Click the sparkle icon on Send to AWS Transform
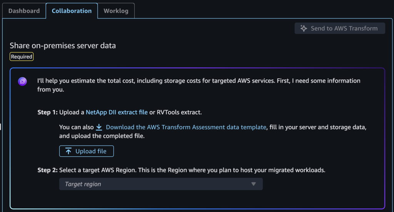The image size is (394, 212). (304, 28)
